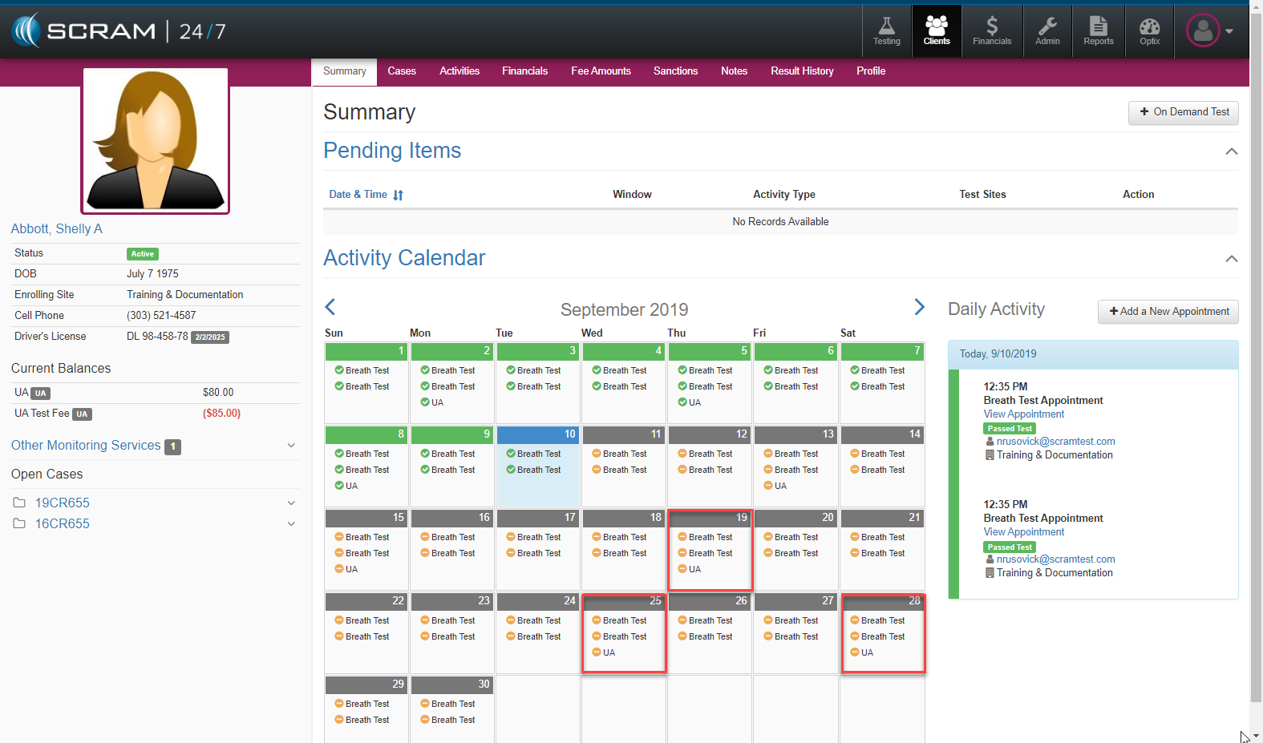
Task: Click the Clients group icon
Action: click(x=936, y=31)
